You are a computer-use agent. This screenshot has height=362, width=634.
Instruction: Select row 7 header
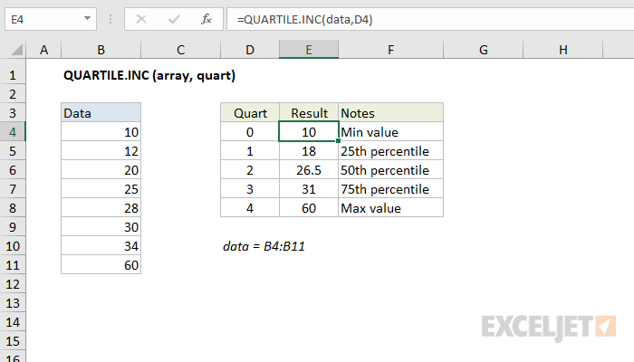pos(13,188)
